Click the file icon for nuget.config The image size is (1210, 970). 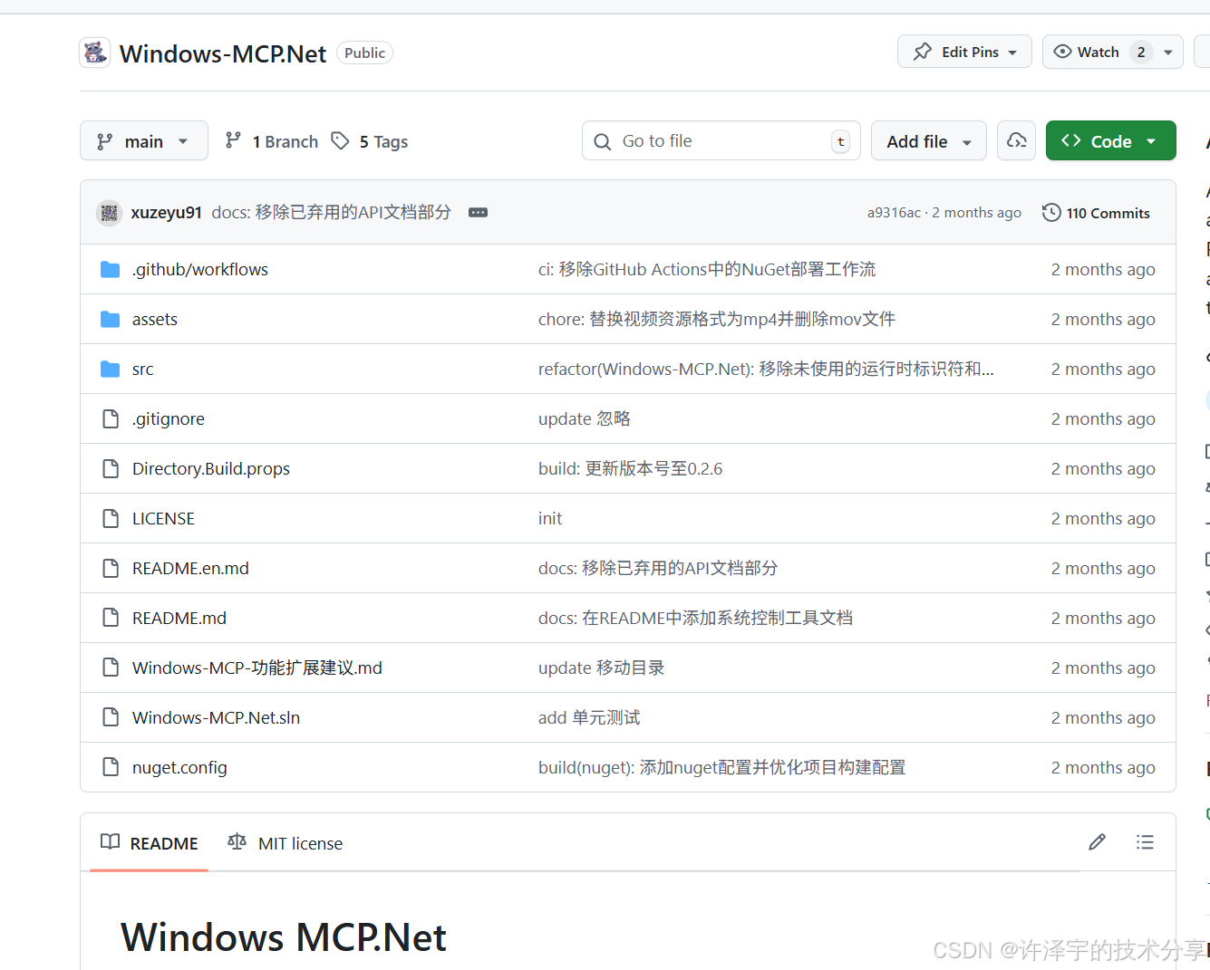111,767
